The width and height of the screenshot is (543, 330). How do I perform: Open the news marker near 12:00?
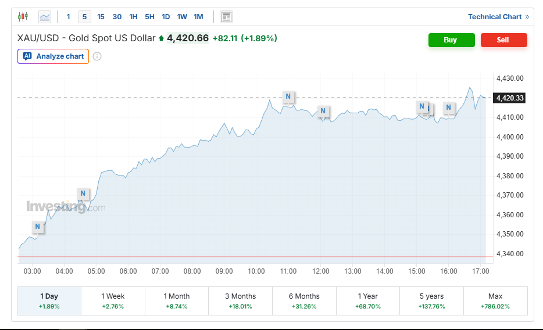click(323, 112)
